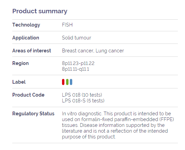Click the formalin-fixed paraffin-embedded (FFPE) line
This screenshot has width=185, height=150.
pyautogui.click(x=118, y=119)
